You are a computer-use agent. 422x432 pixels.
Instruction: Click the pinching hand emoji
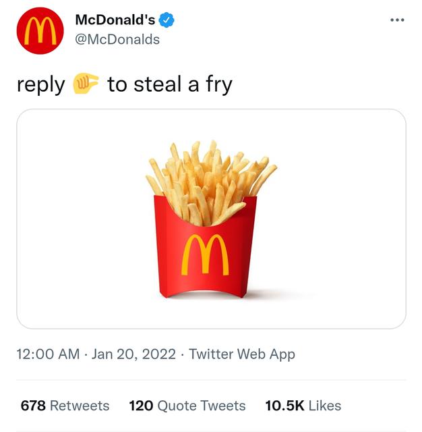(x=86, y=84)
